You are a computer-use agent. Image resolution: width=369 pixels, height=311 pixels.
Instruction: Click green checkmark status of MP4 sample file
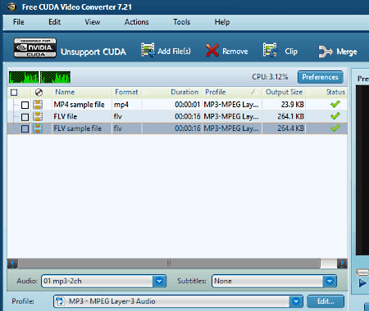coord(335,104)
